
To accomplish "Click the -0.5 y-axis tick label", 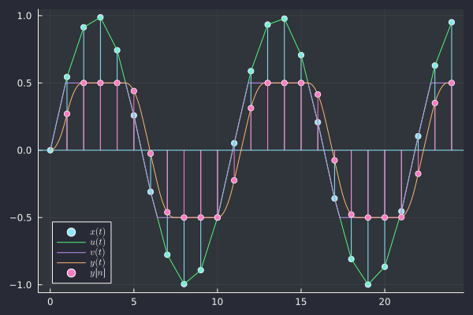I will (21, 217).
